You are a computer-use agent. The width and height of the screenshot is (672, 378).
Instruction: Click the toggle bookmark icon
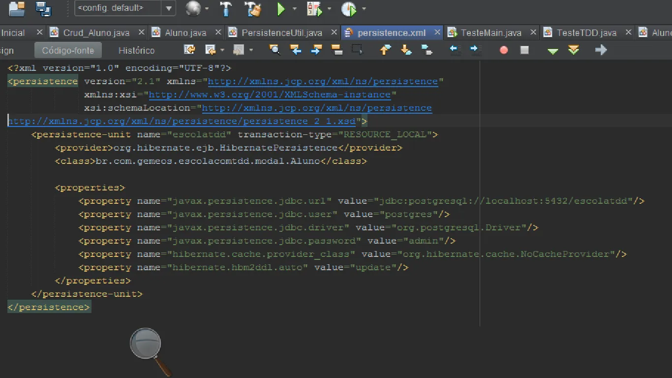427,50
